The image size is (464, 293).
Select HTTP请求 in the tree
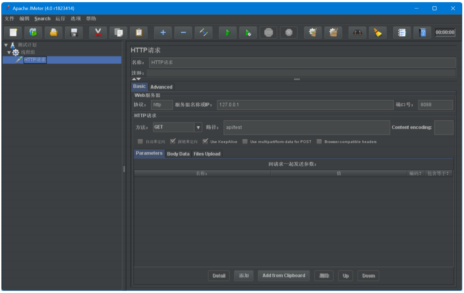(x=35, y=60)
